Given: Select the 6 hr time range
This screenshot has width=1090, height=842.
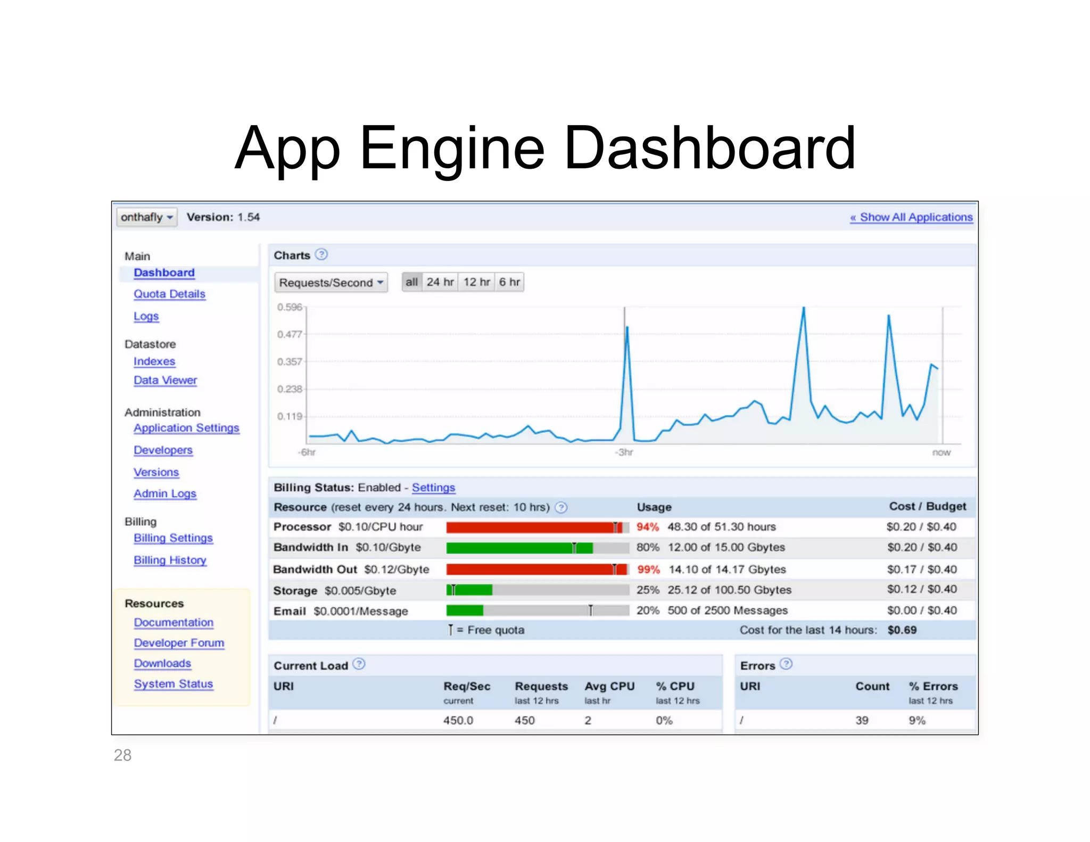Looking at the screenshot, I should coord(509,282).
